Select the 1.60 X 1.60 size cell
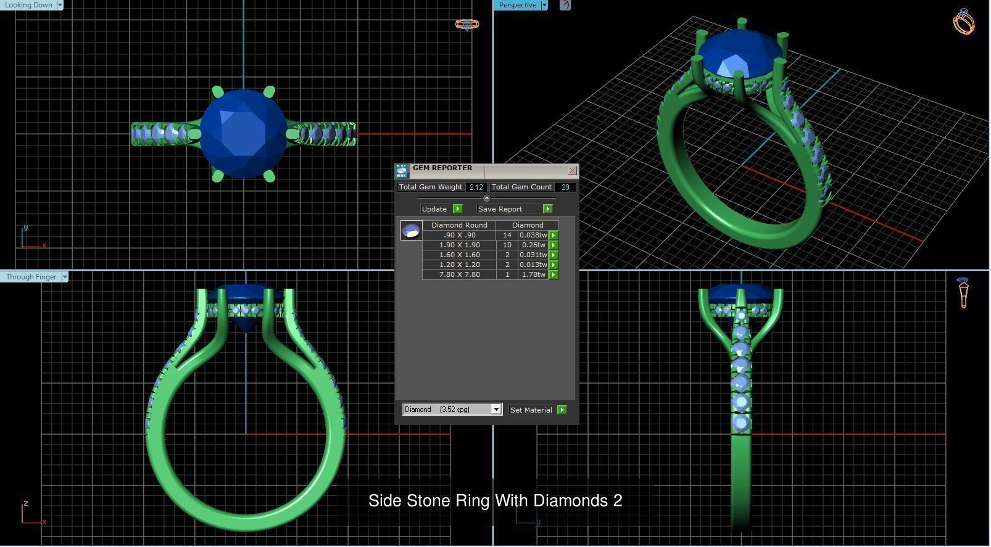The image size is (991, 547). (x=459, y=255)
